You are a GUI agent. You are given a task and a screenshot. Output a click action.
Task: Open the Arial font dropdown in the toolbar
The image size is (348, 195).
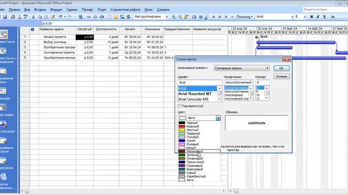pos(293,17)
